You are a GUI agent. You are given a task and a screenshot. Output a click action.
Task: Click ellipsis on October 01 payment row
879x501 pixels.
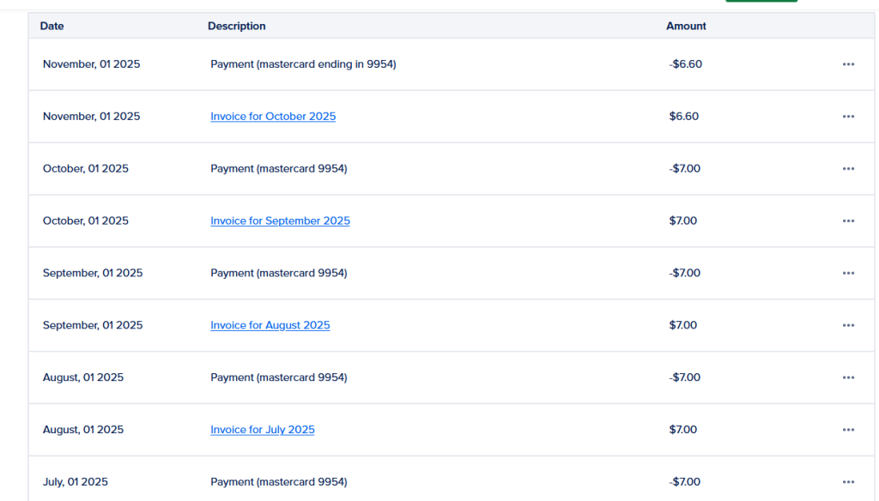tap(848, 169)
